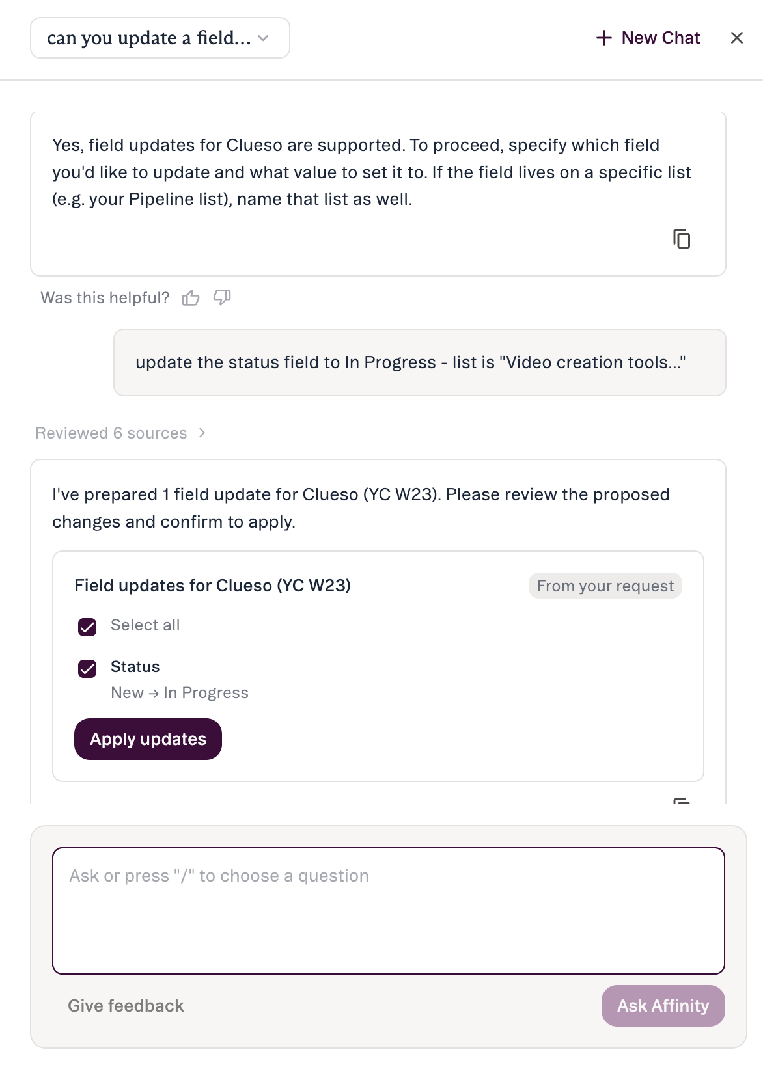763x1067 pixels.
Task: Click the chevron next to Reviewed 6 sources
Action: click(202, 433)
